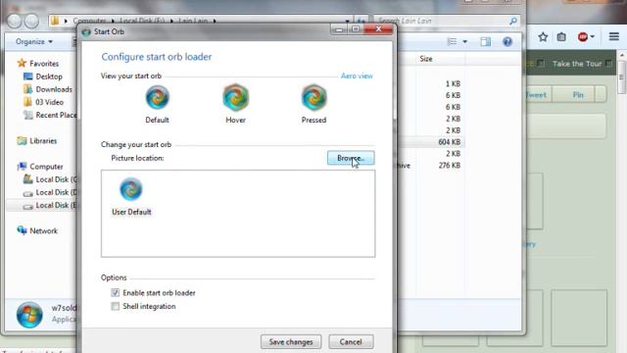The width and height of the screenshot is (627, 353).
Task: Cancel the Start Orb dialog
Action: tap(351, 342)
